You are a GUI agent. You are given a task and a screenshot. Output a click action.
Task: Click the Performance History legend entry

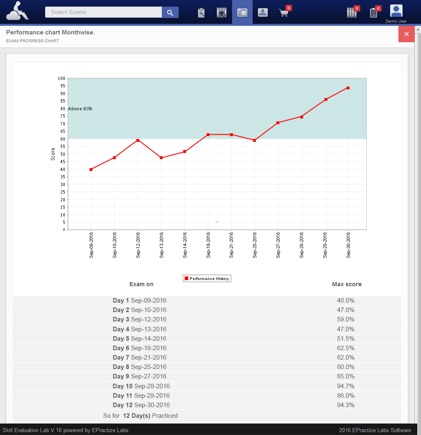(x=207, y=279)
